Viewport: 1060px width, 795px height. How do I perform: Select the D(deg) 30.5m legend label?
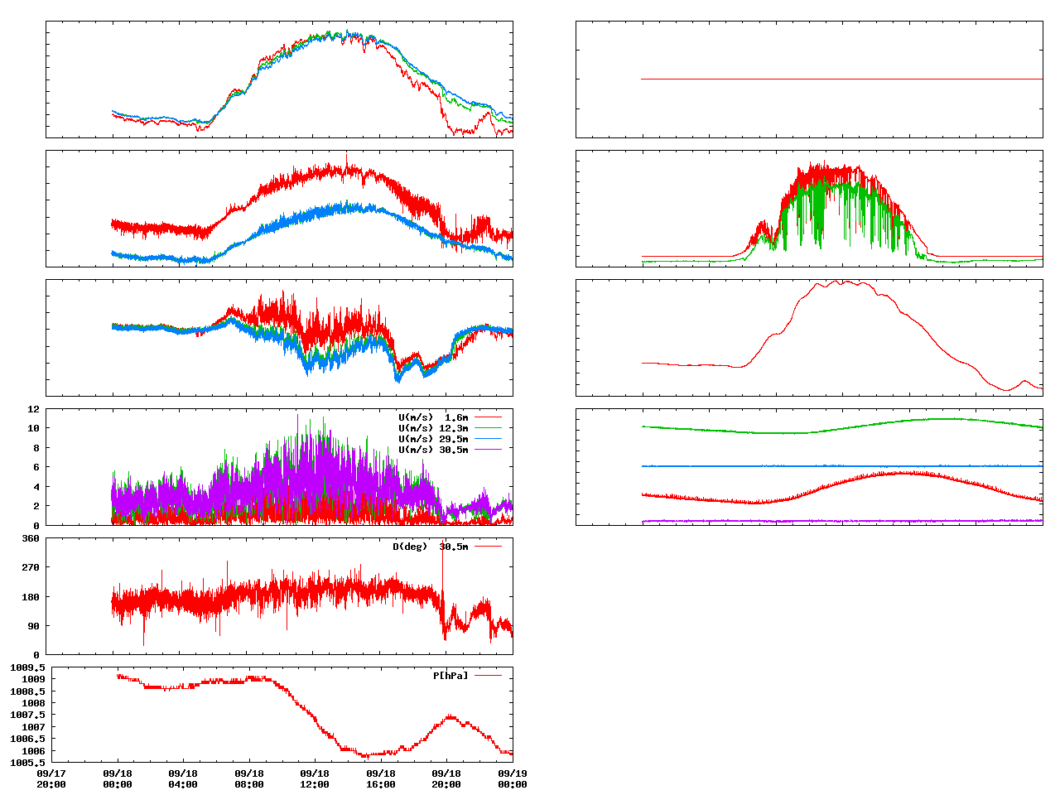tap(431, 547)
